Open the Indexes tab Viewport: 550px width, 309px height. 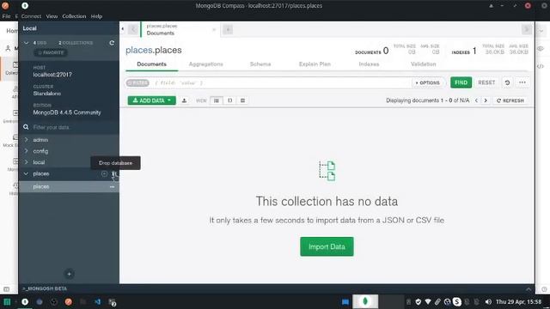369,64
